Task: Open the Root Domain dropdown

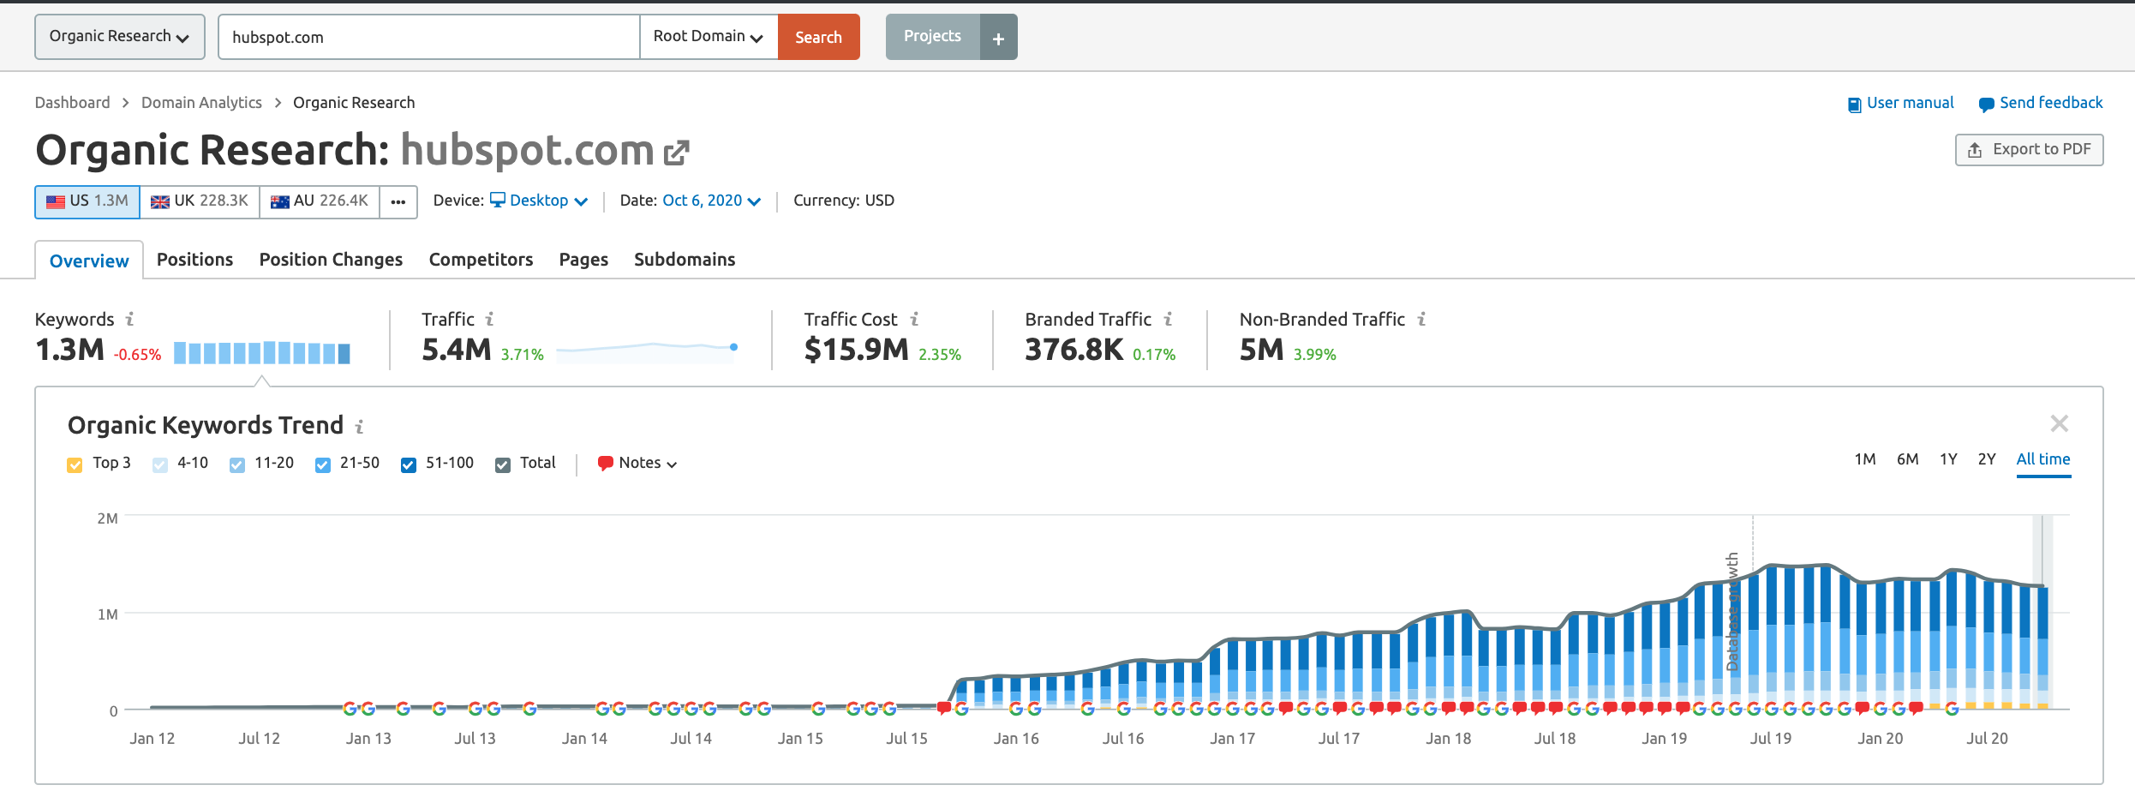Action: coord(709,37)
